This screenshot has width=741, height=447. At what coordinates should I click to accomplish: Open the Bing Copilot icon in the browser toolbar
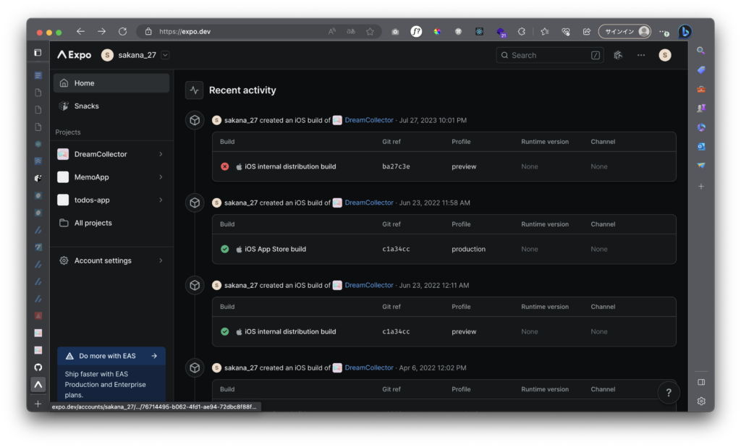[685, 32]
